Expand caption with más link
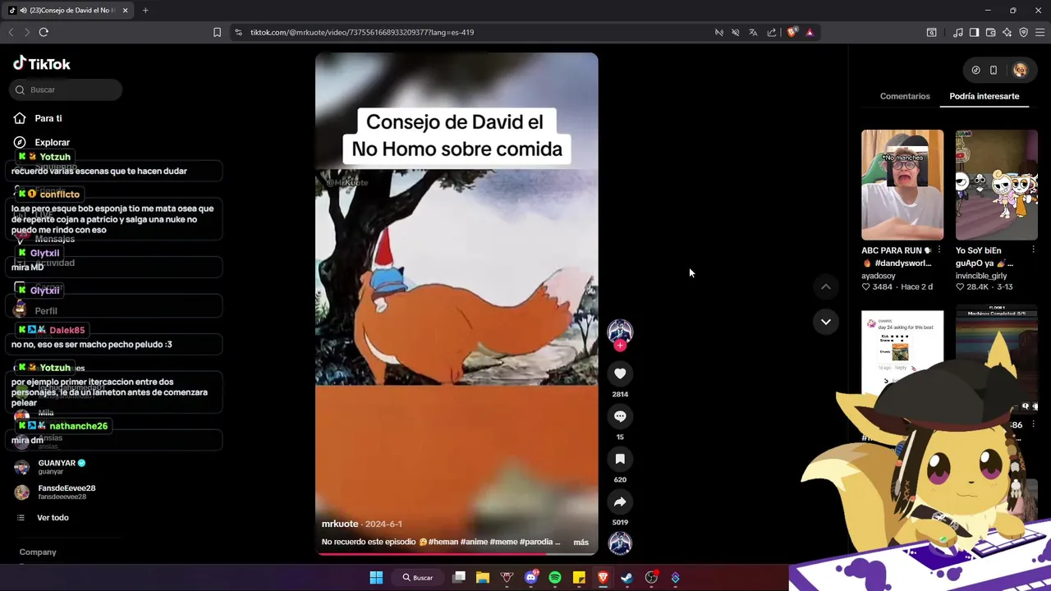Image resolution: width=1051 pixels, height=591 pixels. point(581,542)
